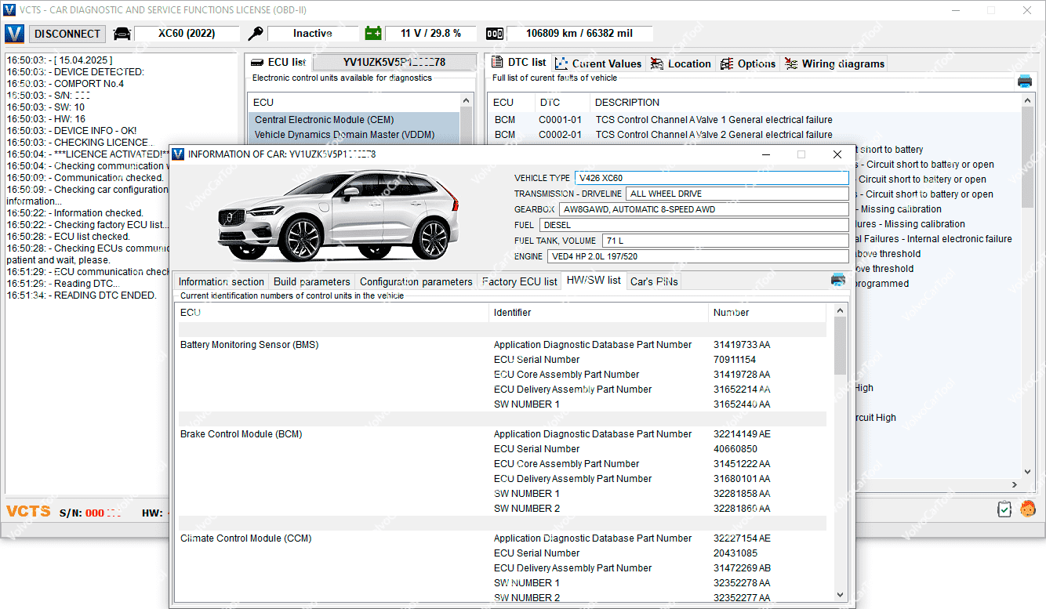Click the VEHICLE TYPE V426 XC60 field
Viewport: 1046px width, 609px height.
tap(711, 178)
